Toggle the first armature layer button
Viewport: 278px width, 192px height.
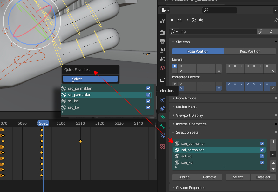pyautogui.click(x=175, y=66)
